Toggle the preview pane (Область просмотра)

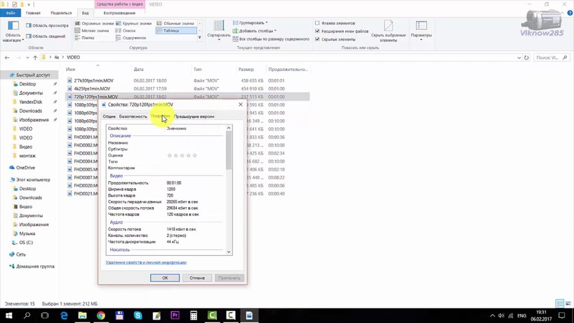47,26
